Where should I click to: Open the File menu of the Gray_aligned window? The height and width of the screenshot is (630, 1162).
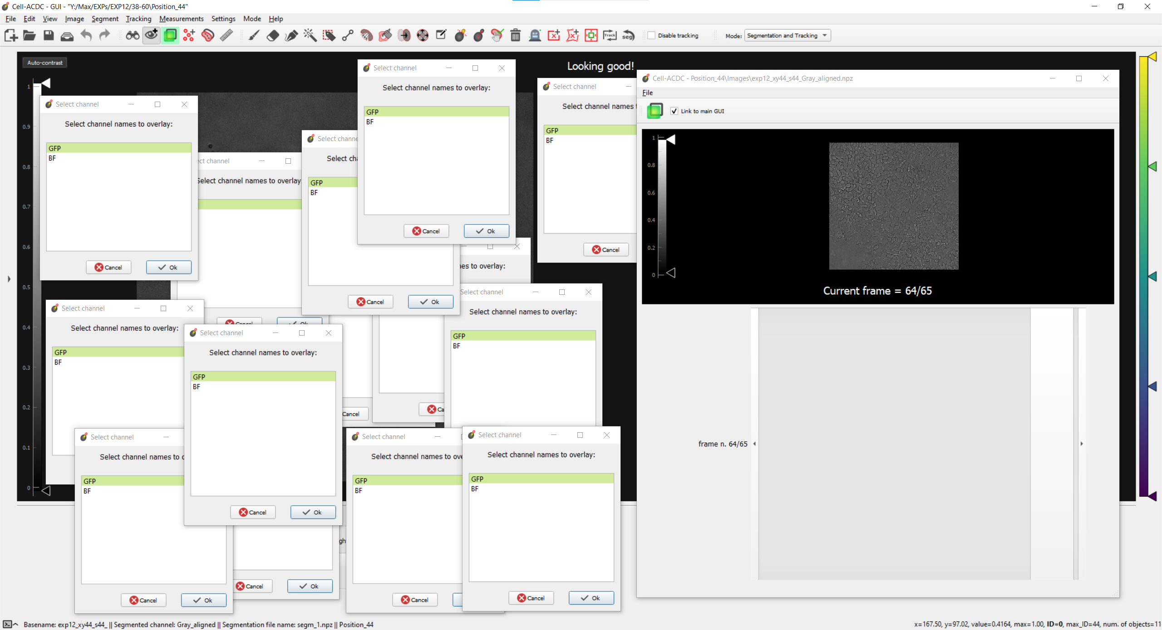coord(647,93)
